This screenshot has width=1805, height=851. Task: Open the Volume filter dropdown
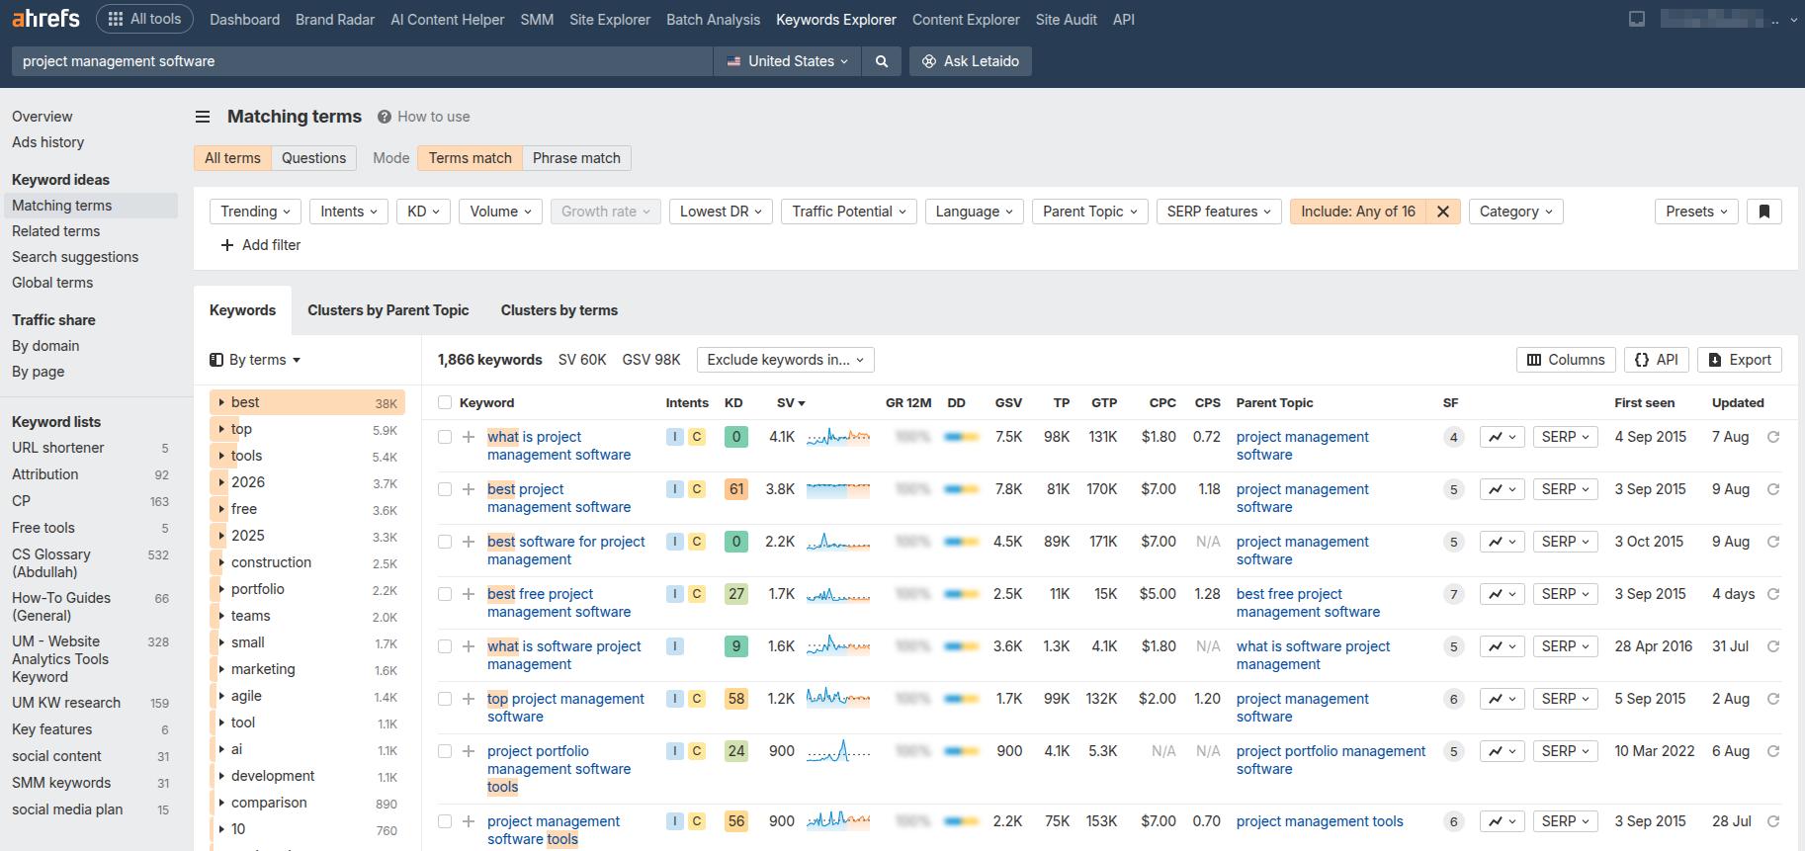pyautogui.click(x=500, y=212)
